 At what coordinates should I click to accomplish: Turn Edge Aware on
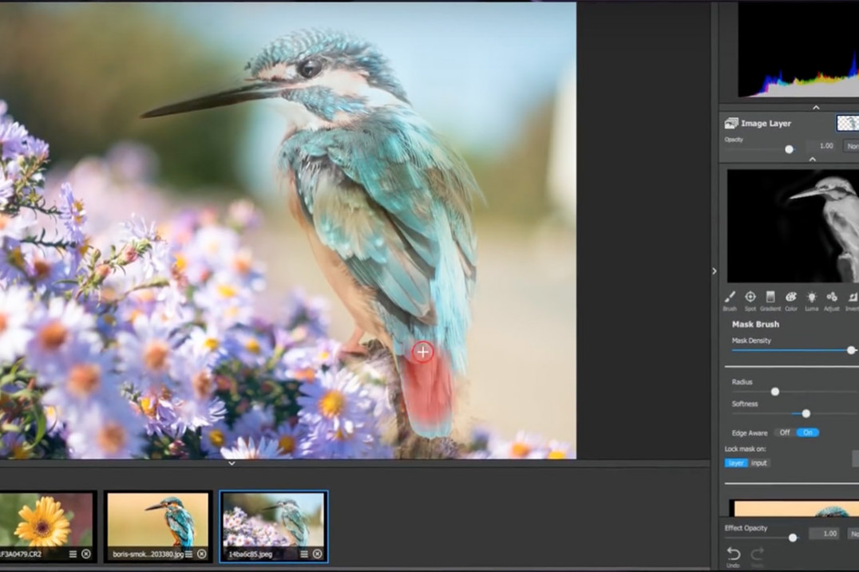[x=807, y=432]
